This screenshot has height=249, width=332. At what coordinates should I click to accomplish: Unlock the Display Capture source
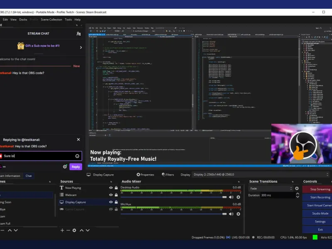tap(116, 202)
